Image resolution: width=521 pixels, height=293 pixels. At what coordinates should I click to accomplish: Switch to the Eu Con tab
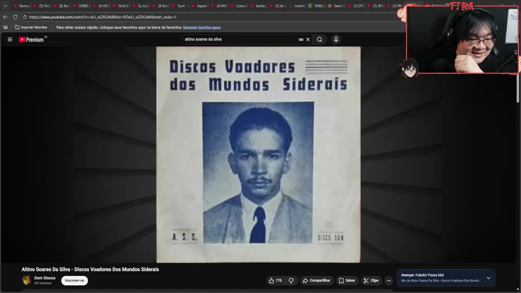click(140, 6)
